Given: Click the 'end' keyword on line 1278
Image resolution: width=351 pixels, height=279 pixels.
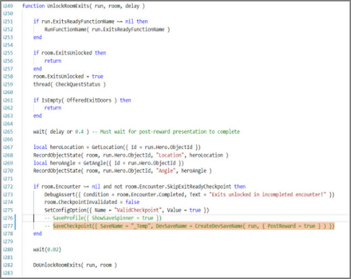Looking at the screenshot, I should pyautogui.click(x=38, y=234).
